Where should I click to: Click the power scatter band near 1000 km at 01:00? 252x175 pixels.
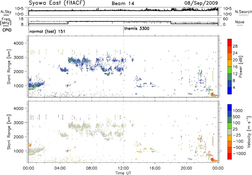37,85
